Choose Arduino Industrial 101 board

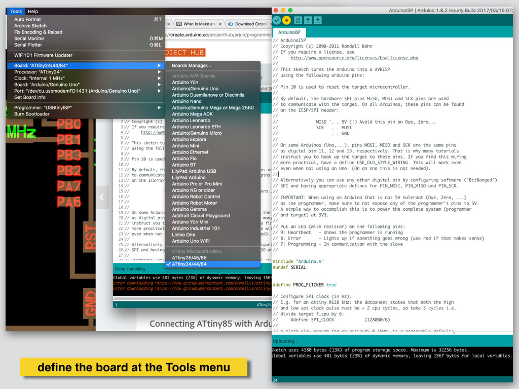tap(212, 228)
